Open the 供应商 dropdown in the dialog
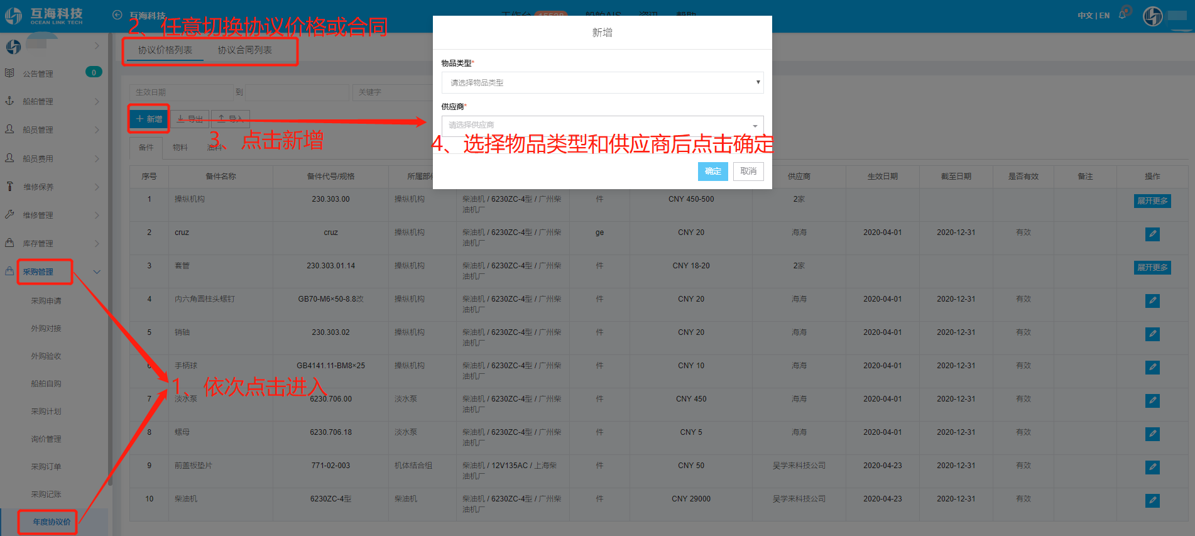The width and height of the screenshot is (1195, 536). click(x=603, y=125)
